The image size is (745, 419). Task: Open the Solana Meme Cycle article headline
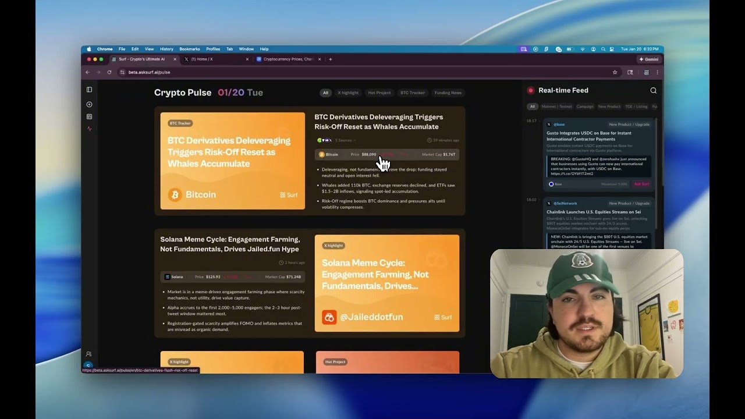pyautogui.click(x=230, y=244)
